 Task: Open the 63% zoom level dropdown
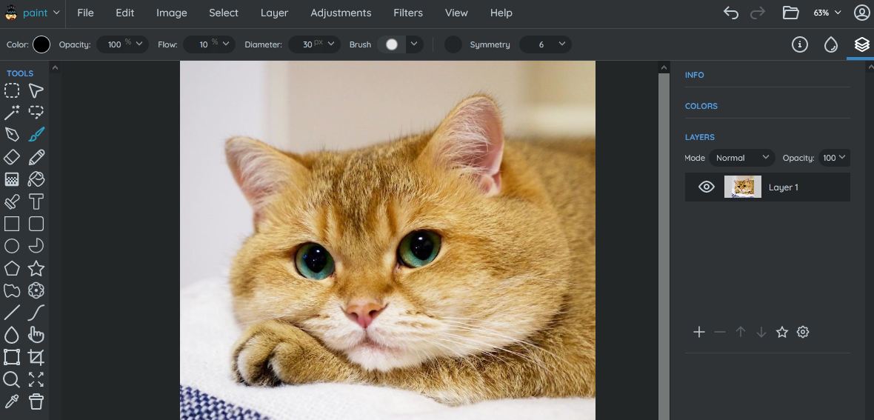[x=827, y=13]
